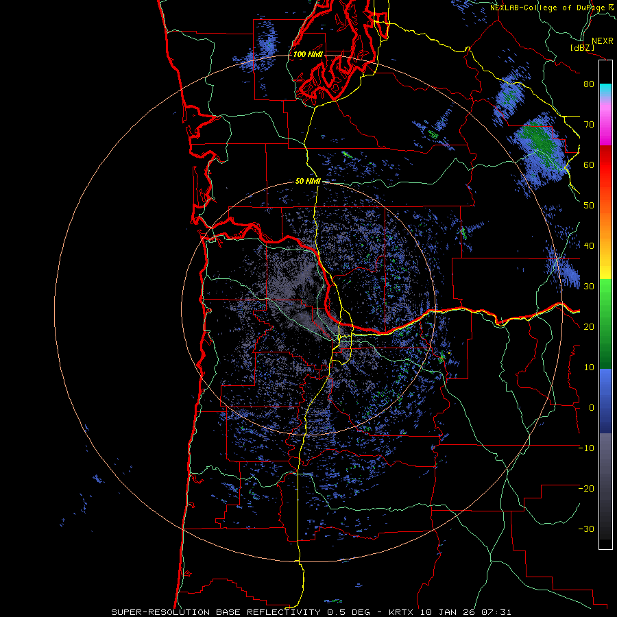This screenshot has height=617, width=617.
Task: Click the 50 value on the dBZ scale
Action: click(589, 206)
